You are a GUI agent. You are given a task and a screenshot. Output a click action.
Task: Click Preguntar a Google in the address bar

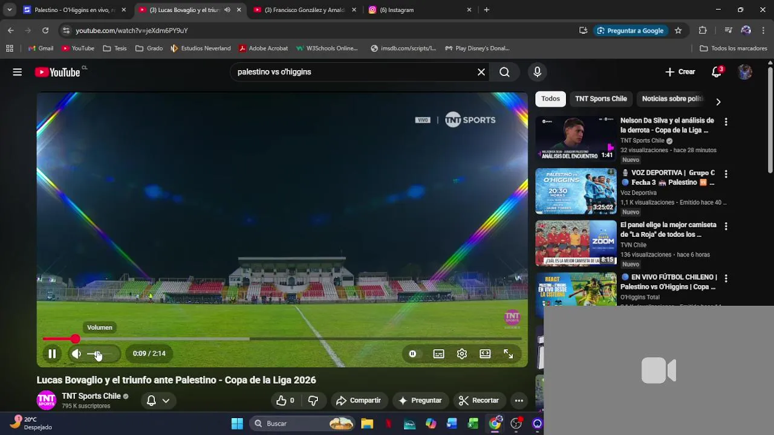click(x=630, y=30)
